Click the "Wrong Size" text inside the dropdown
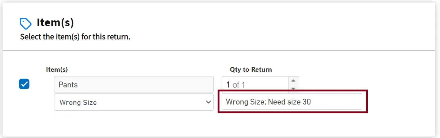 click(x=78, y=102)
